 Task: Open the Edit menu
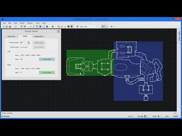point(9,23)
